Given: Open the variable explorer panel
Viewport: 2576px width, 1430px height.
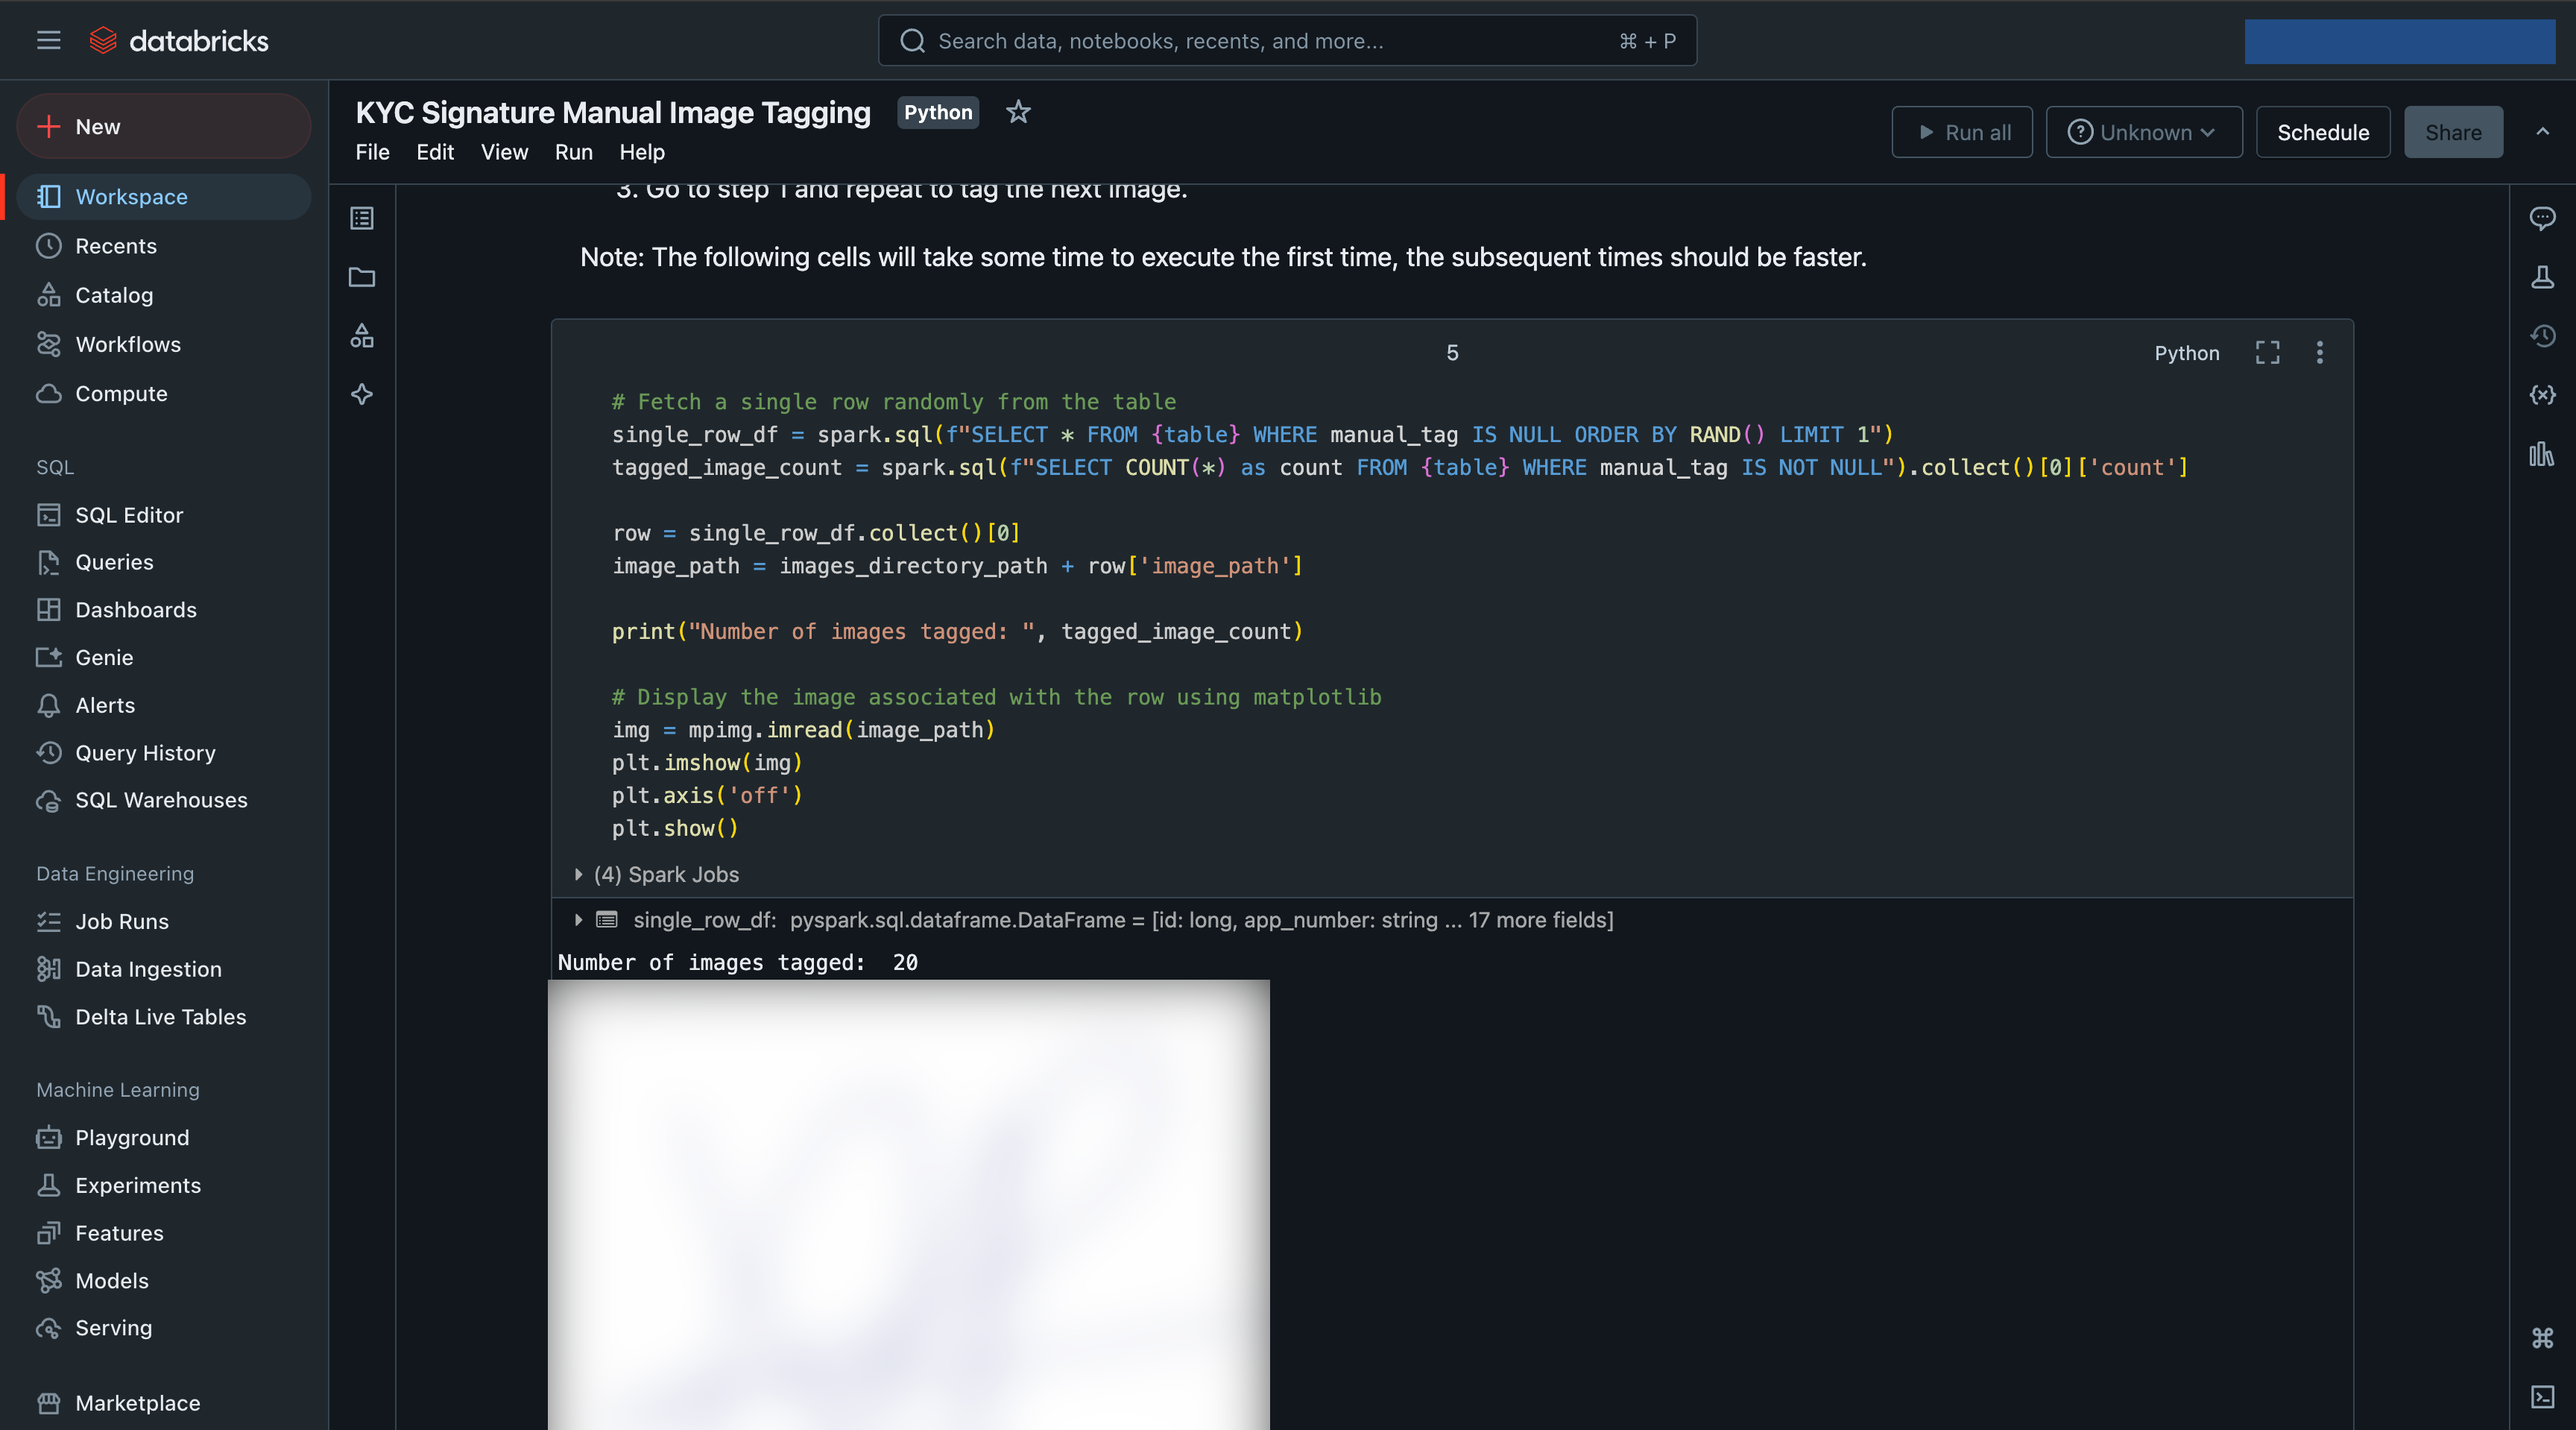Looking at the screenshot, I should coord(2543,394).
